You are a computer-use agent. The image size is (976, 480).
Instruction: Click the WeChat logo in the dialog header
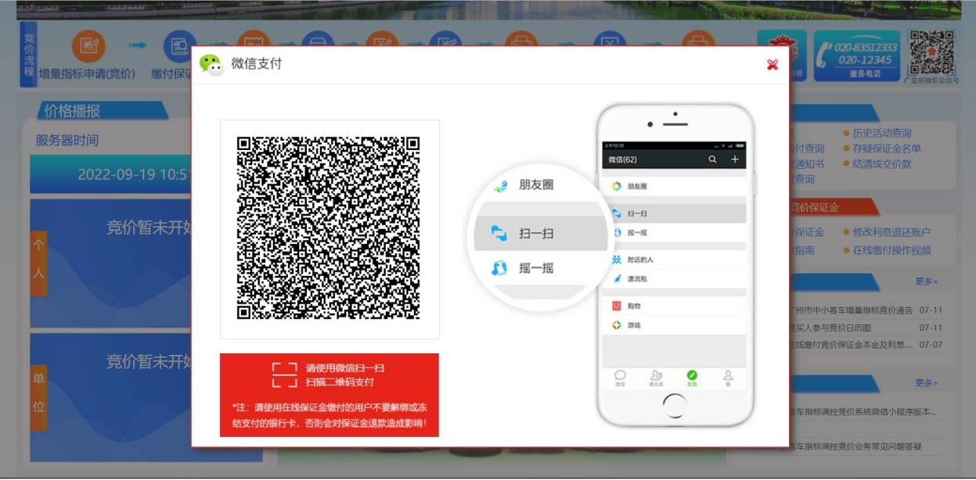click(x=211, y=65)
